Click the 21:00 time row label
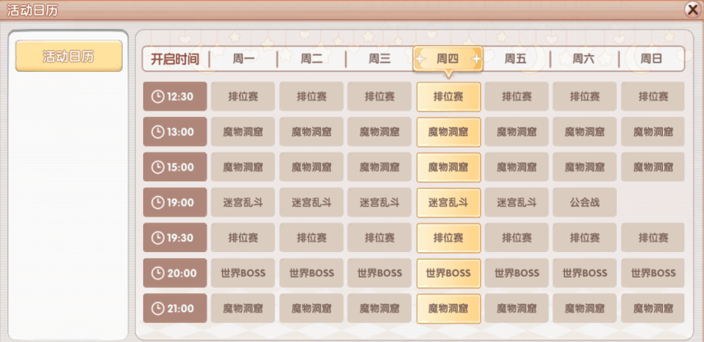 pos(175,308)
